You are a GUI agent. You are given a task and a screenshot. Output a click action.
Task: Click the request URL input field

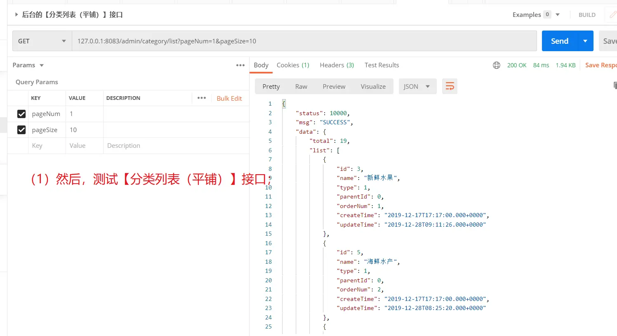point(304,41)
